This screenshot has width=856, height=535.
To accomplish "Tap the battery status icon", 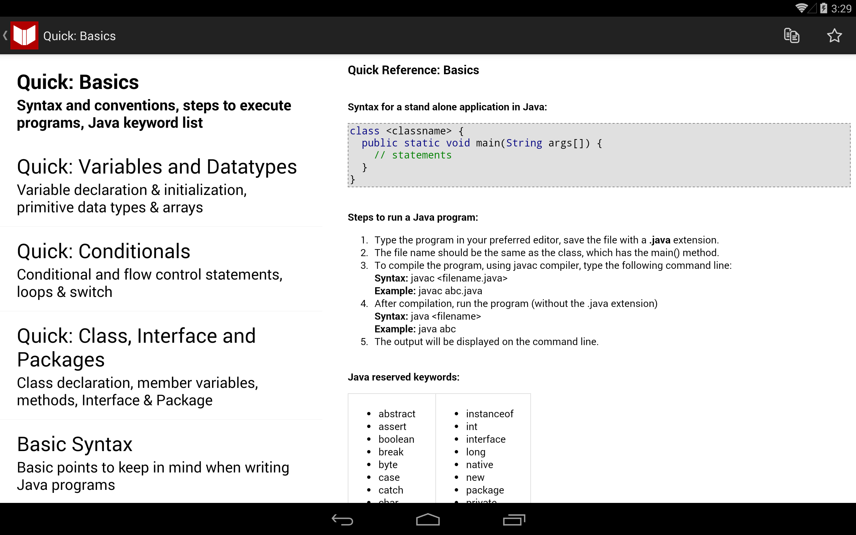I will click(824, 8).
